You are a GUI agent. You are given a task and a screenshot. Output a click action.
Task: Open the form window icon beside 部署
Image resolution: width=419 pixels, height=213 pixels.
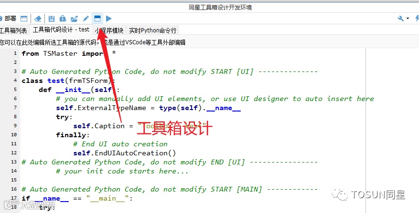(x=24, y=19)
